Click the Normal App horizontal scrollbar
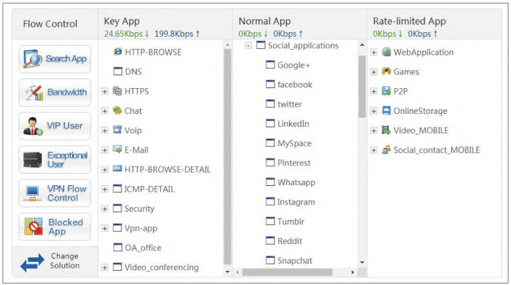Screen dimensions: 511x285 (287, 272)
